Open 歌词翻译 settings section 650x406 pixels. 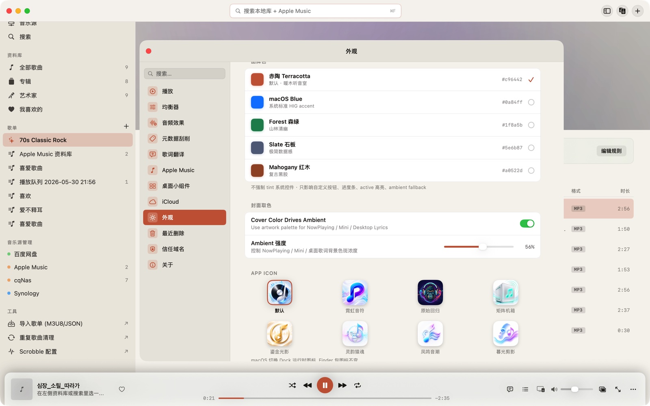coord(185,154)
